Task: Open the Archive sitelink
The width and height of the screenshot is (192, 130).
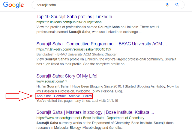Action: pos(74,96)
